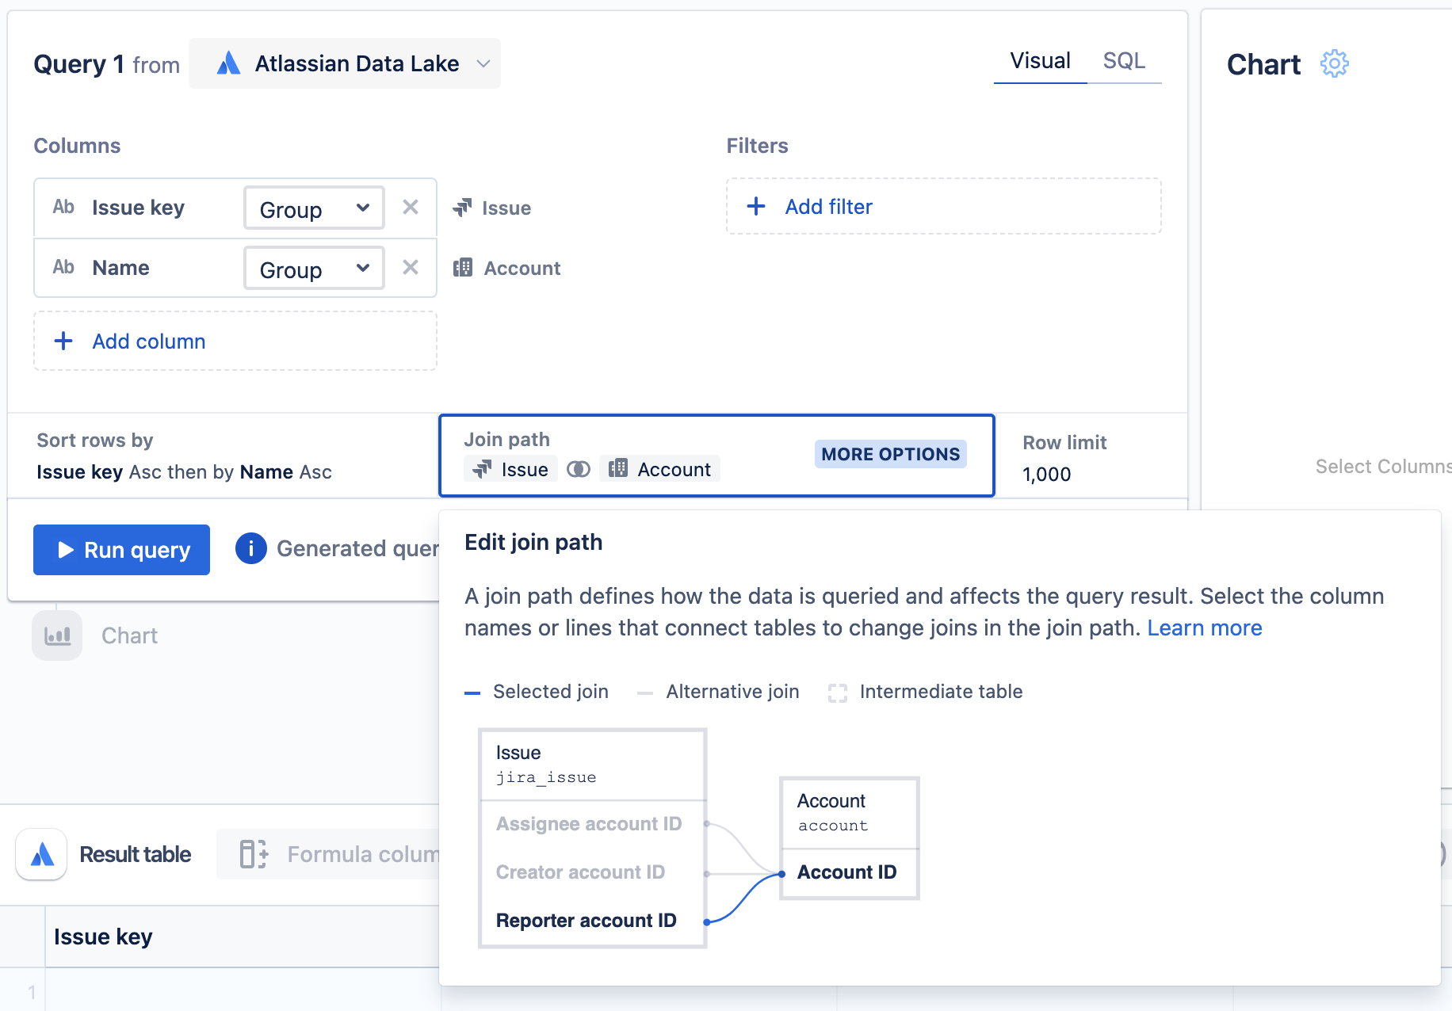Click the Chart label below Run query
1452x1011 pixels.
click(x=129, y=635)
